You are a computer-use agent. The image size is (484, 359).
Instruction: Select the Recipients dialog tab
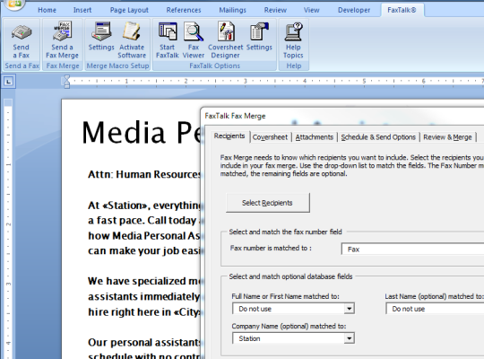pyautogui.click(x=229, y=136)
